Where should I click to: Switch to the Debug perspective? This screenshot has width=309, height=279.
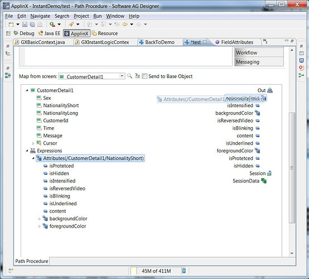pyautogui.click(x=24, y=33)
